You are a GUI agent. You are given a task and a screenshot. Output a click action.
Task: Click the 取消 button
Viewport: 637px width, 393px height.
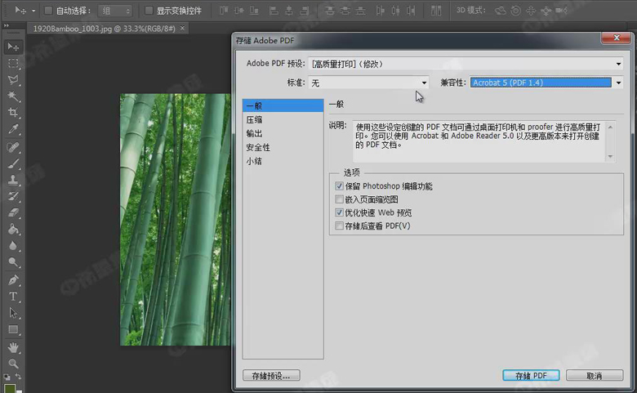pos(594,376)
